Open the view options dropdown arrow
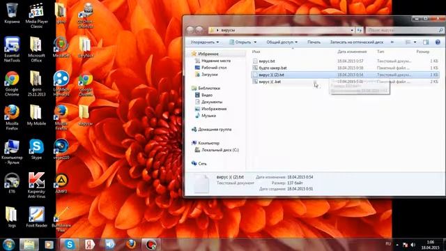This screenshot has height=251, width=446. [415, 42]
